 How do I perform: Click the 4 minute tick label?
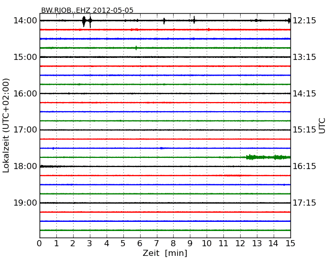point(107,244)
